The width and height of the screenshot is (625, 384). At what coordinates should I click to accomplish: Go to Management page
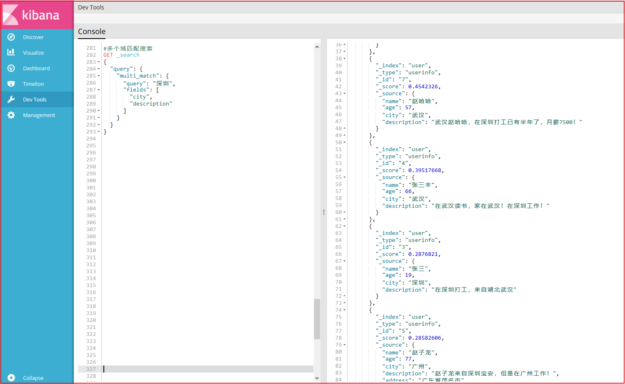[x=39, y=115]
